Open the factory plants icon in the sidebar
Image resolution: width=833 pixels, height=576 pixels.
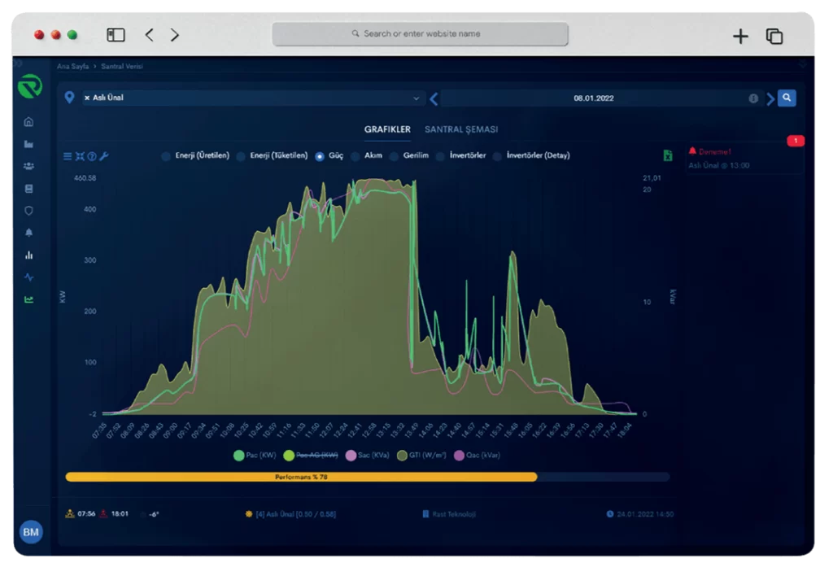28,144
